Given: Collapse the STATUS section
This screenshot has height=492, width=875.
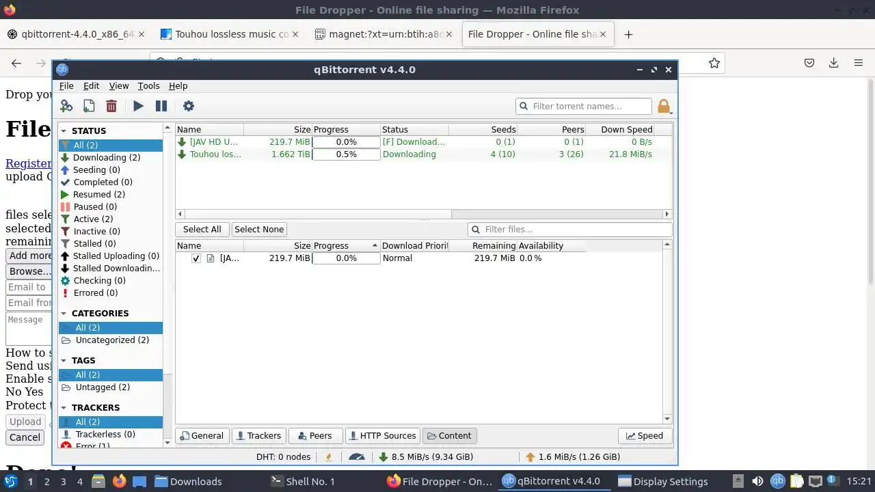Looking at the screenshot, I should 64,131.
